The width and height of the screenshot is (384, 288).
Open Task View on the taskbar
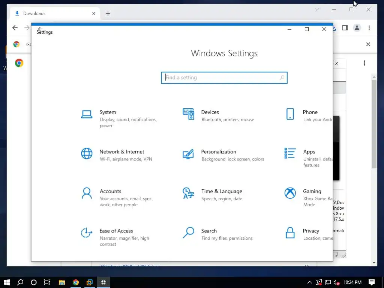[x=47, y=282]
